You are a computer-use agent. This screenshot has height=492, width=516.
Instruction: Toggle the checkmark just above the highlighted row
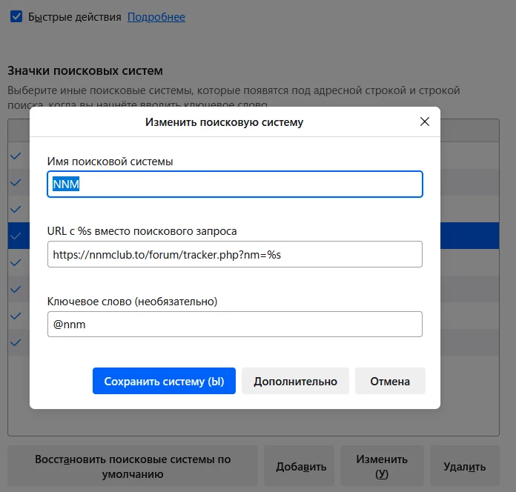[x=16, y=209]
